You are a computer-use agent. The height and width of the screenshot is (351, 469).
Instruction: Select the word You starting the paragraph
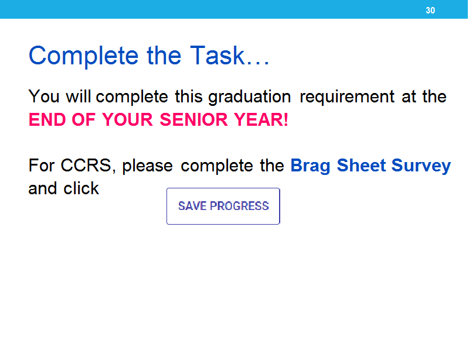(44, 97)
